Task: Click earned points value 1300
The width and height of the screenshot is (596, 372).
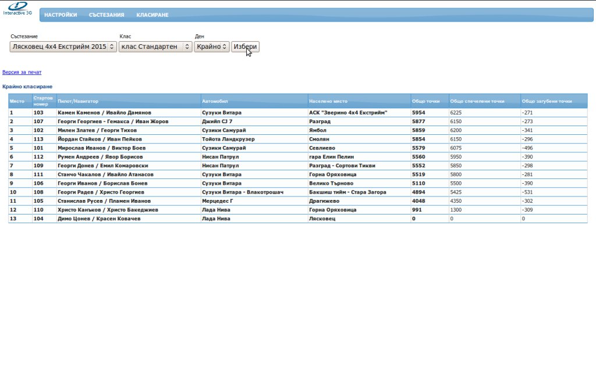Action: [456, 210]
